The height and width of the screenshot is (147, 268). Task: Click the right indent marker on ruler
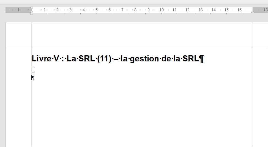(x=253, y=12)
